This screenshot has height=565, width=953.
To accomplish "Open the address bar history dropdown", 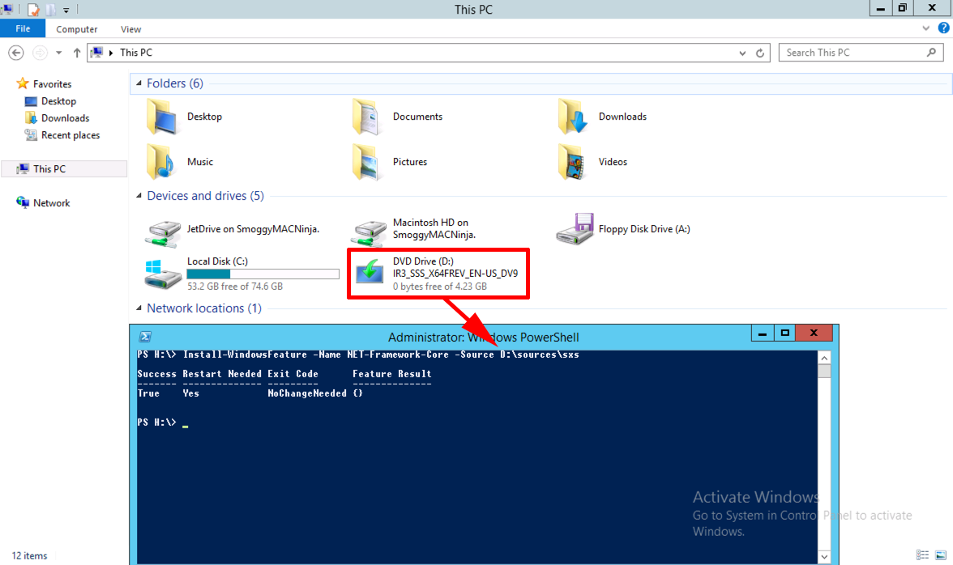I will coord(742,53).
